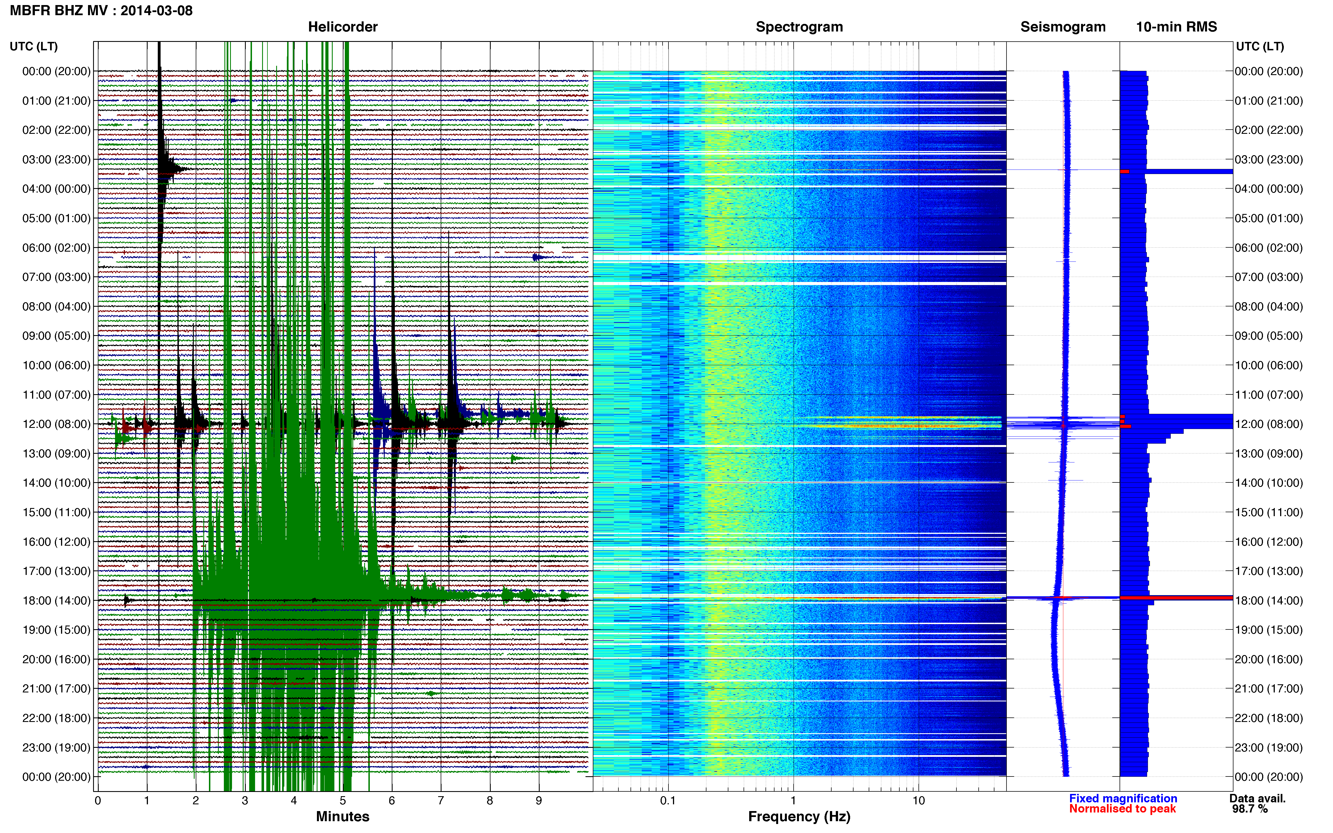The width and height of the screenshot is (1333, 833).
Task: Click the left '23:00 (19:00)' time label
Action: pos(56,747)
